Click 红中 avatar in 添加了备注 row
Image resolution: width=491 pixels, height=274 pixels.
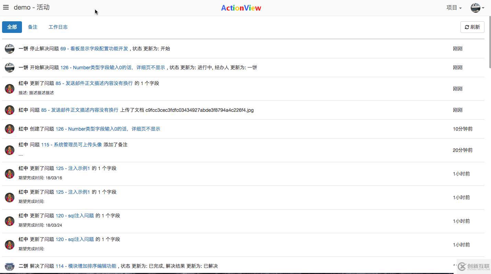(10, 150)
